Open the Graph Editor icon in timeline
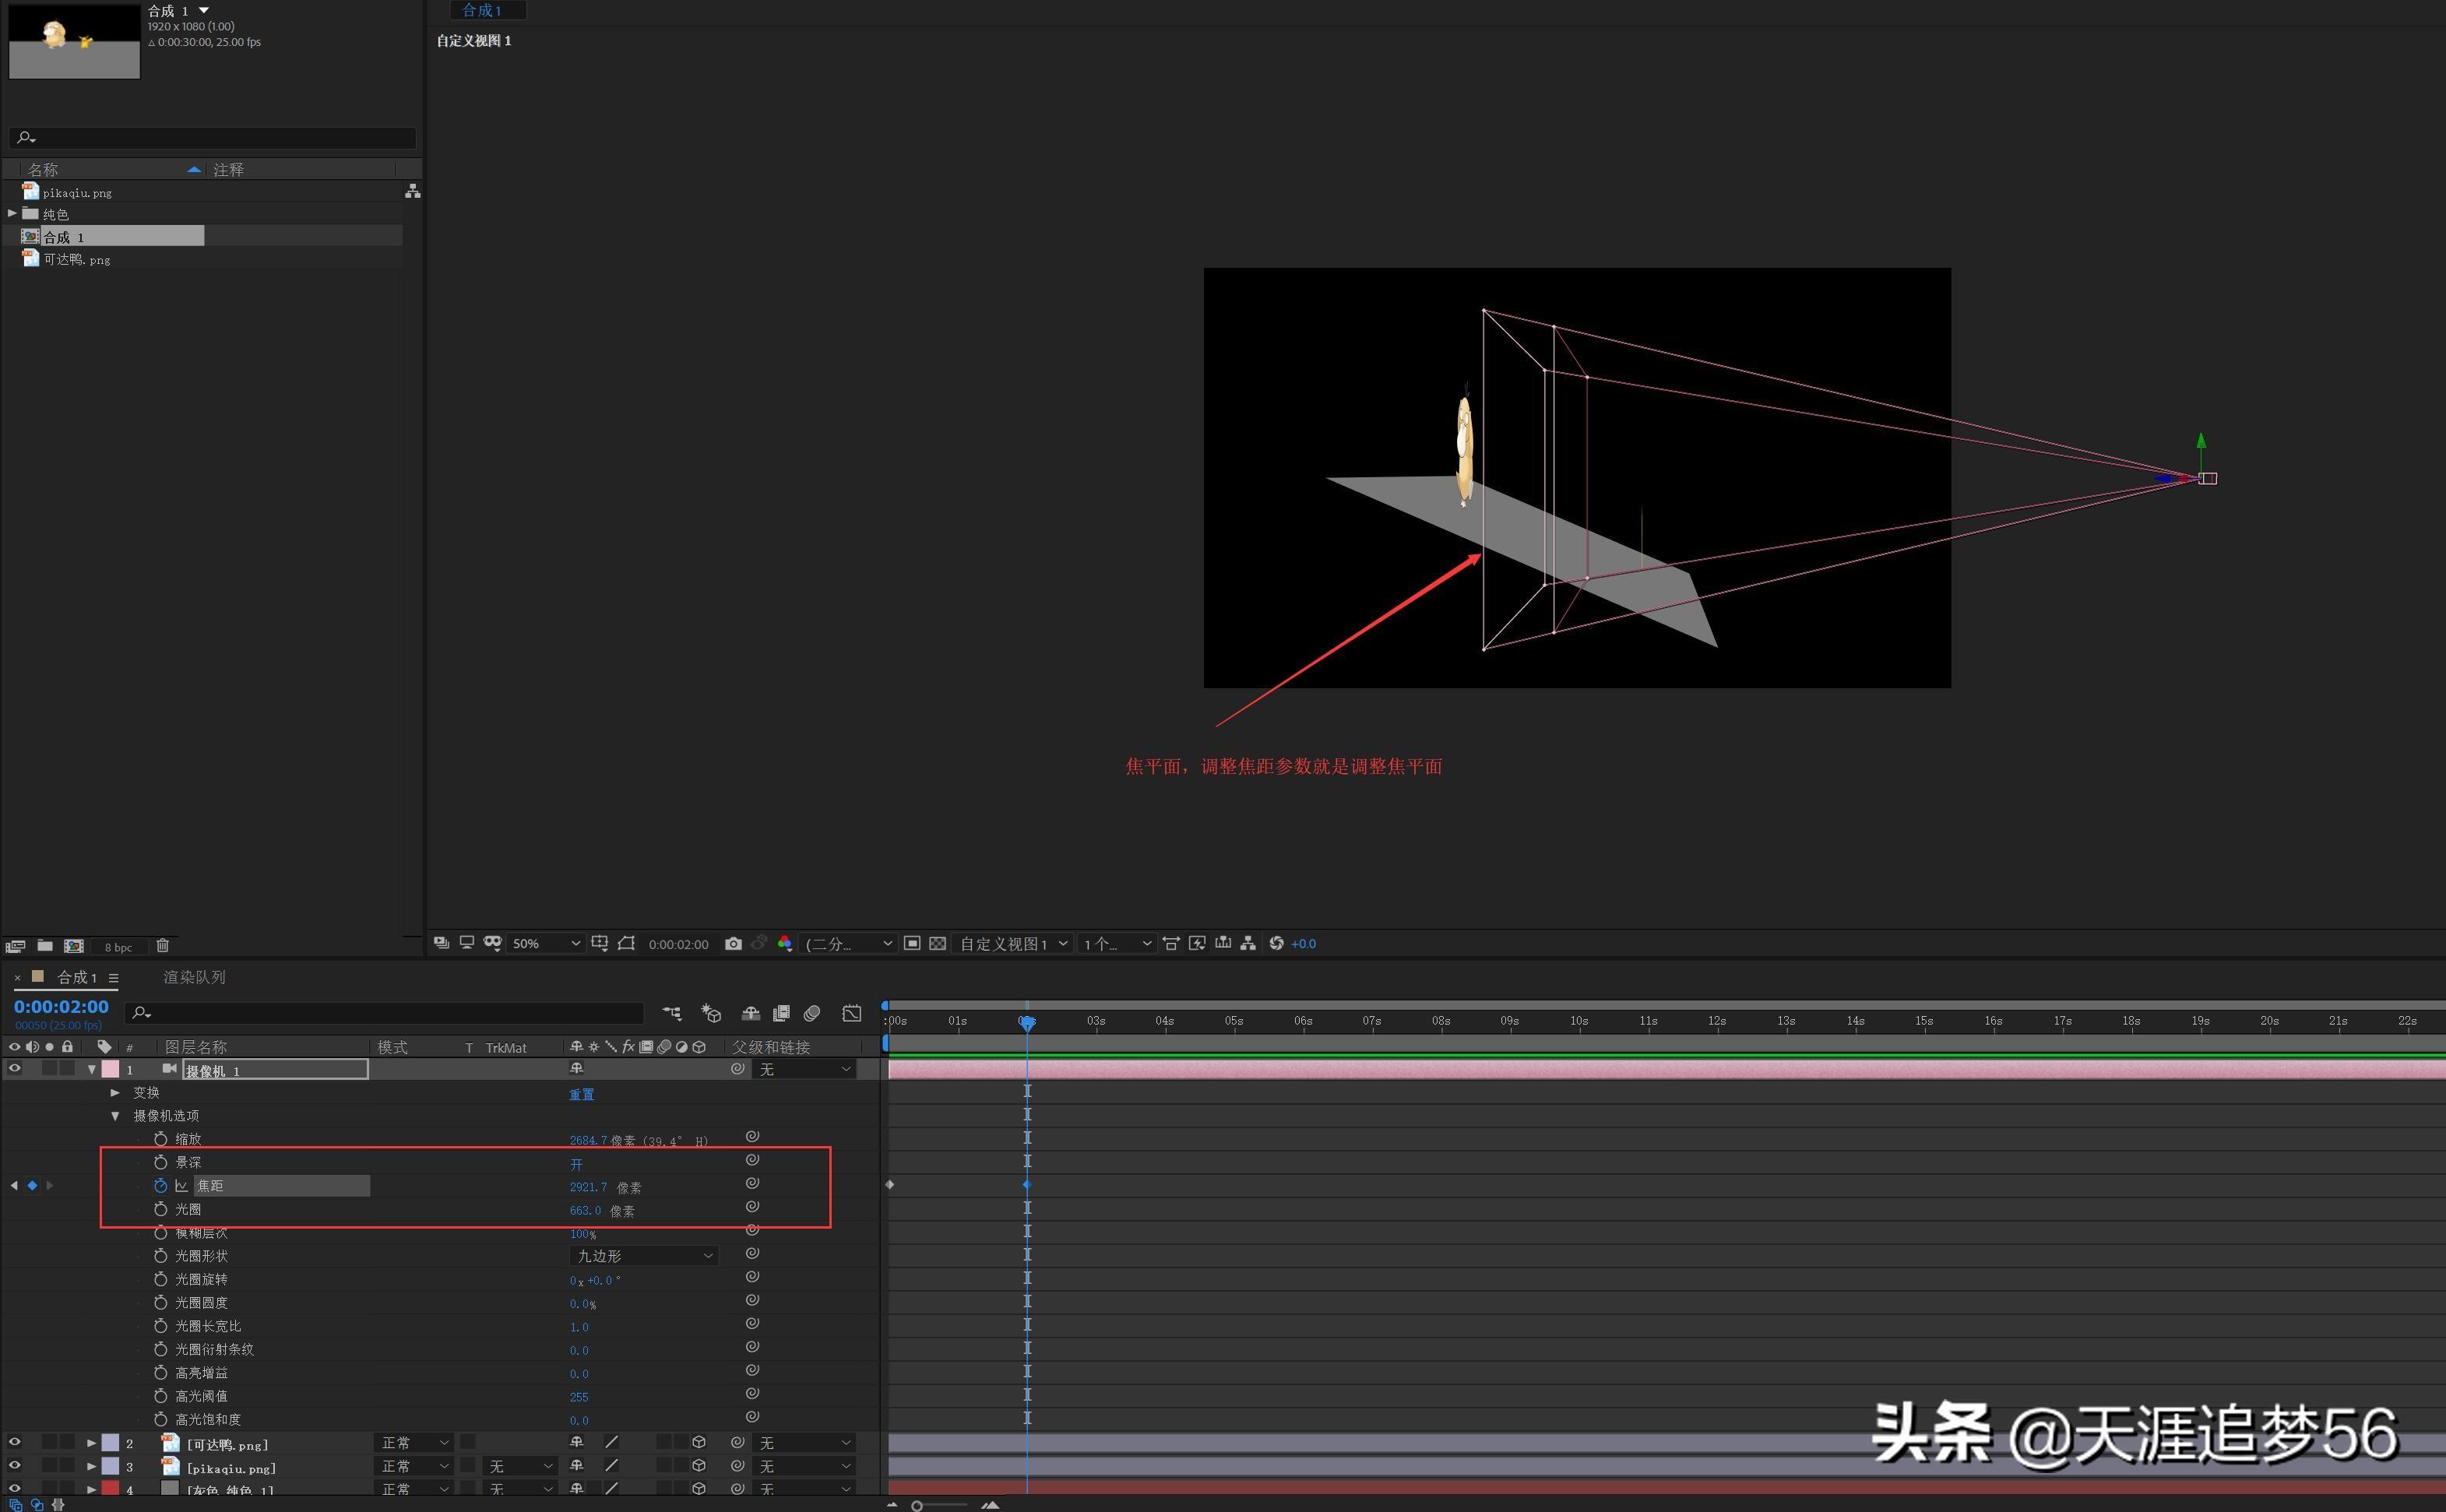Screen dimensions: 2446x1512 click(851, 1013)
